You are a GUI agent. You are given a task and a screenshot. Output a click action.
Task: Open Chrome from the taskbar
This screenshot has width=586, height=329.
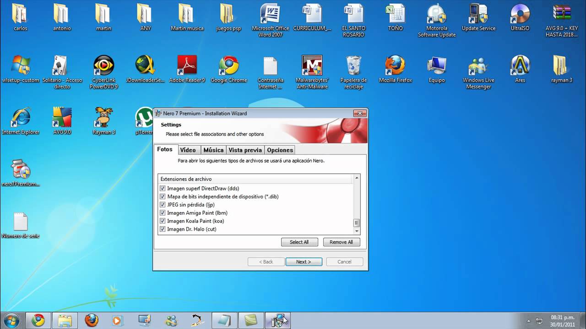click(38, 320)
